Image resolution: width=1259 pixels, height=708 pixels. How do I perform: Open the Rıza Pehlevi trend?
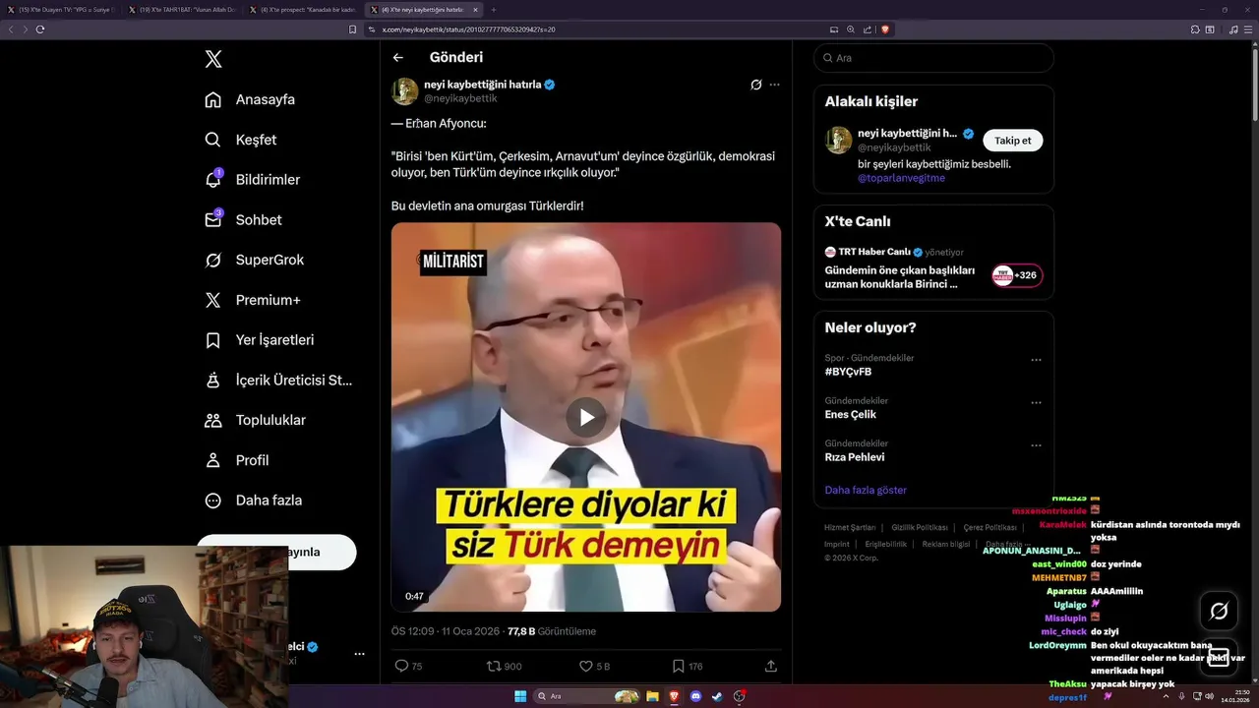tap(854, 457)
